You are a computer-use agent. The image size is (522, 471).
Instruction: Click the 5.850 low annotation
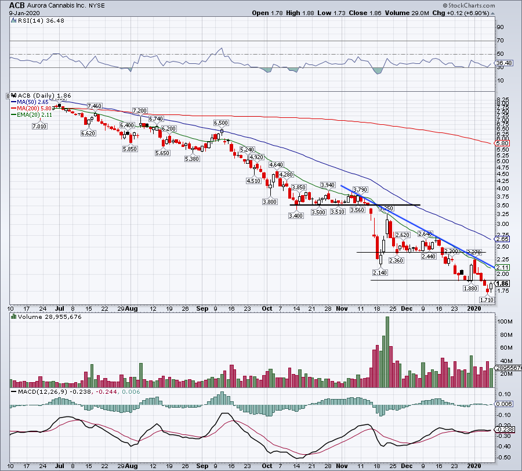pyautogui.click(x=130, y=149)
